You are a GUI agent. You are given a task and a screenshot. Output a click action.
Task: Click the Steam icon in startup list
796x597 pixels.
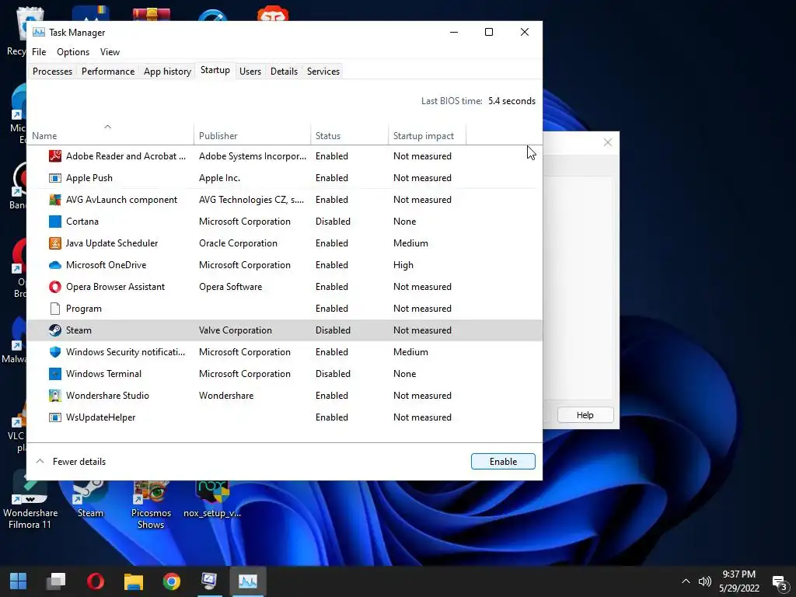click(x=55, y=330)
